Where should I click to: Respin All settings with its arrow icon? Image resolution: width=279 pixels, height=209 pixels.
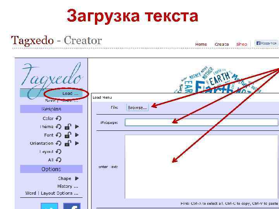pos(58,160)
